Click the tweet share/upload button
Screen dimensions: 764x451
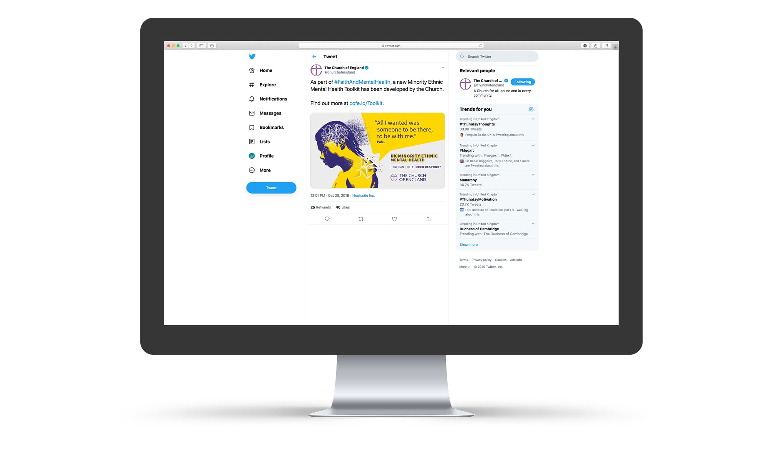click(x=427, y=219)
